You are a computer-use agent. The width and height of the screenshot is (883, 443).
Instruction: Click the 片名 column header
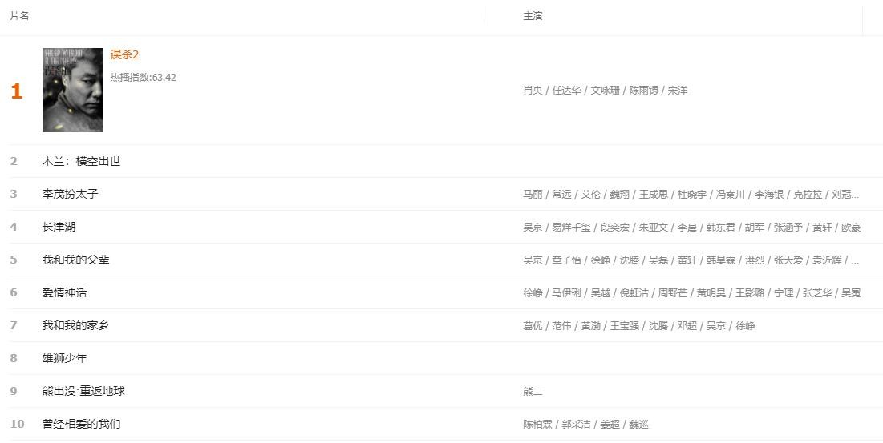coord(19,16)
